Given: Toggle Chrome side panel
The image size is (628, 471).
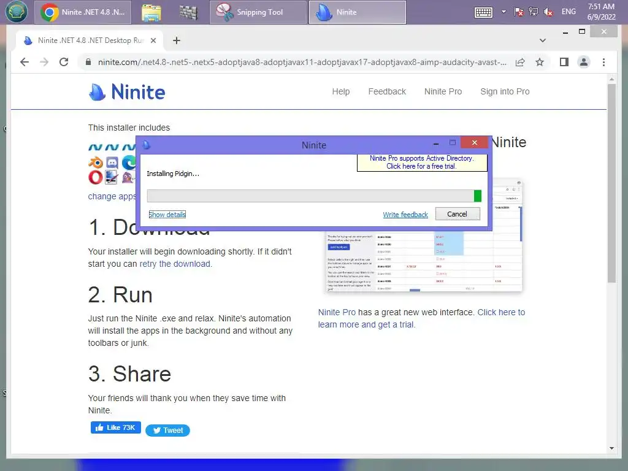Looking at the screenshot, I should coord(564,62).
